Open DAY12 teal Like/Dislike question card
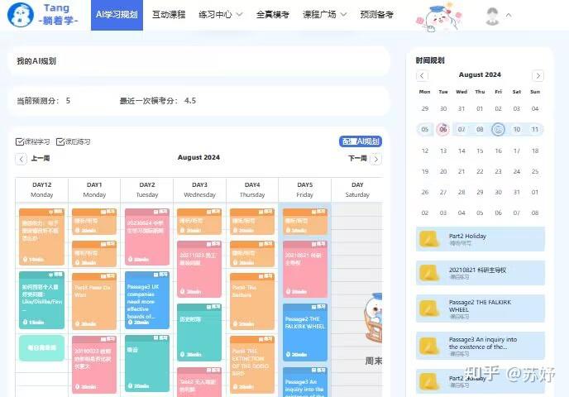569x397 pixels. coord(41,300)
